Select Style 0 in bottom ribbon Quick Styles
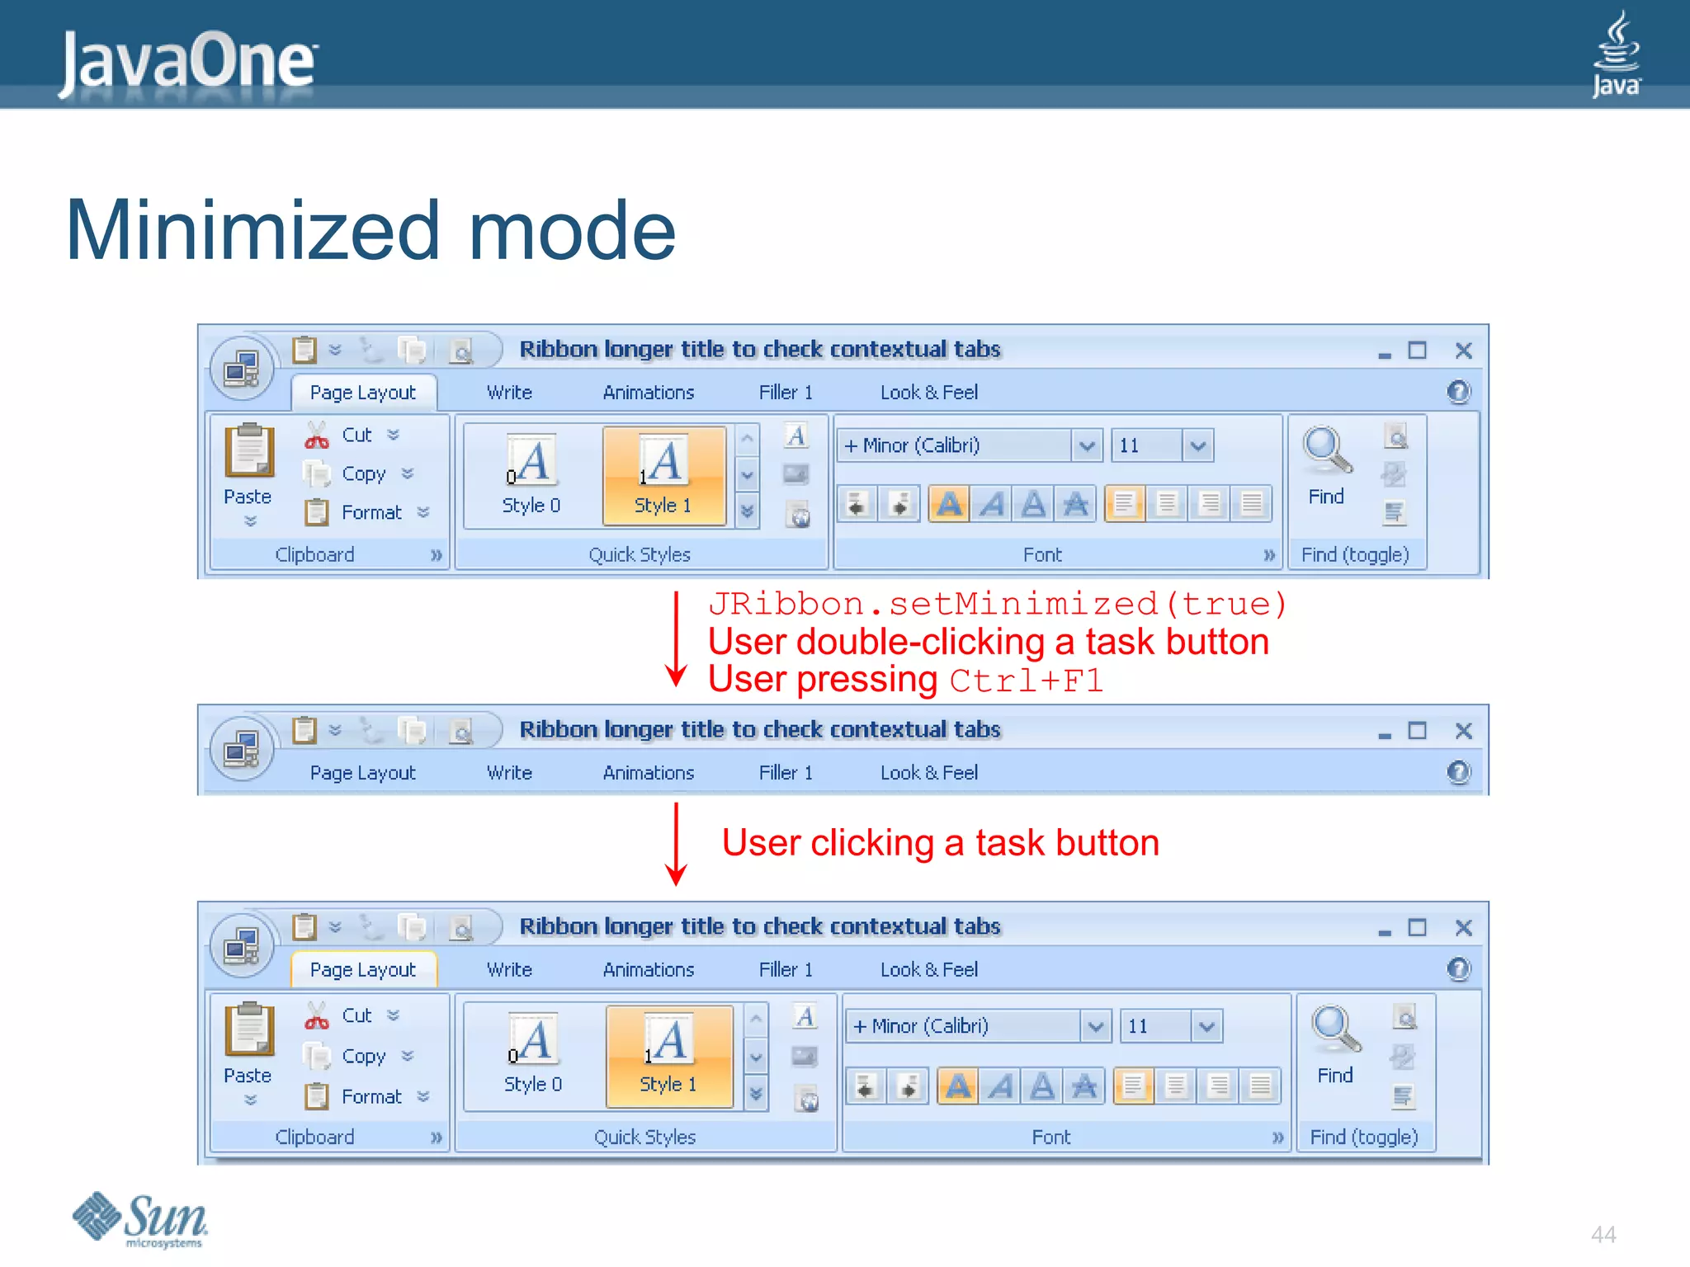Screen dimensions: 1690x1267 tap(534, 1056)
